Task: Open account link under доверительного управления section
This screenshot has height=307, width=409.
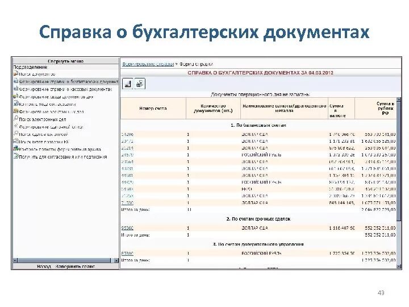Action: tap(127, 253)
